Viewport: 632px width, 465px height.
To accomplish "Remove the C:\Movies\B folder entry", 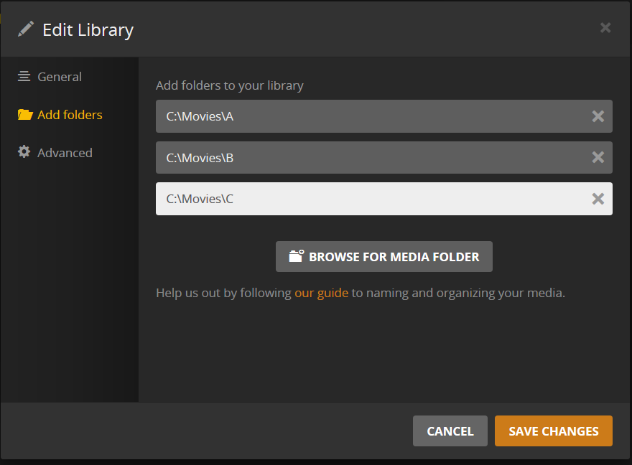I will click(x=598, y=157).
